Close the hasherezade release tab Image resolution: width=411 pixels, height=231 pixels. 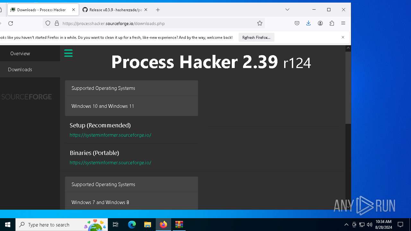pyautogui.click(x=146, y=10)
